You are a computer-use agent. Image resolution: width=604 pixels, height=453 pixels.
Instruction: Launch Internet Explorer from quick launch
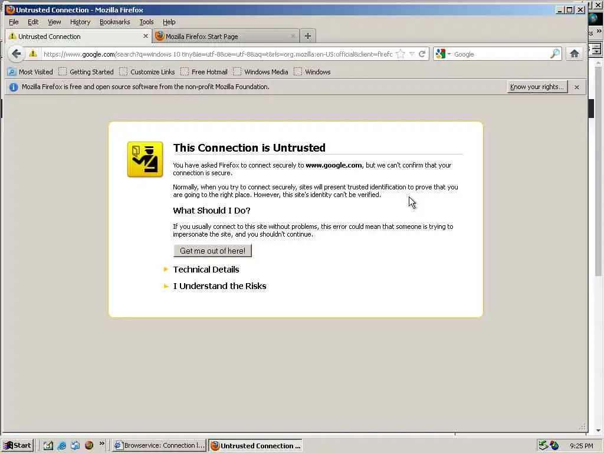point(61,445)
